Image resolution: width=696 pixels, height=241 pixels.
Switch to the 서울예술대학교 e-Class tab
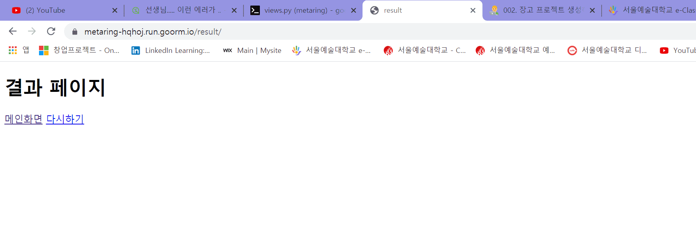pos(653,10)
